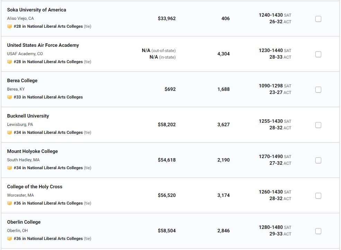
Task: Click the ranking badge icon for Soka University
Action: tap(9, 26)
